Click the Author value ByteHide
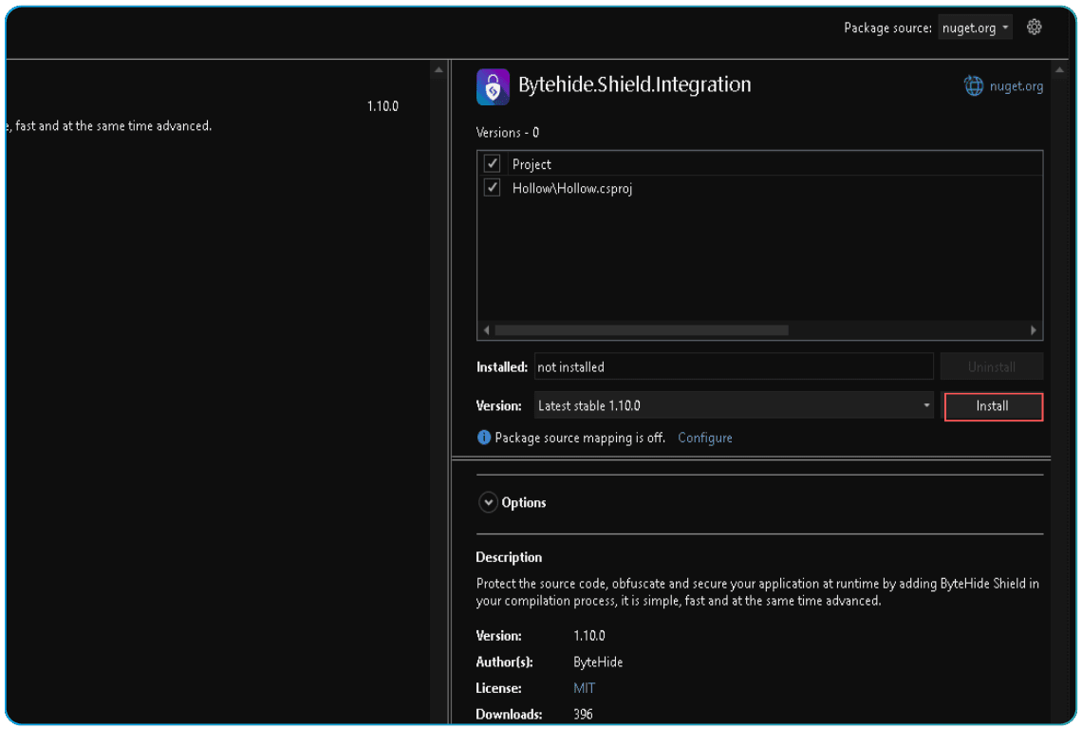 coord(598,662)
